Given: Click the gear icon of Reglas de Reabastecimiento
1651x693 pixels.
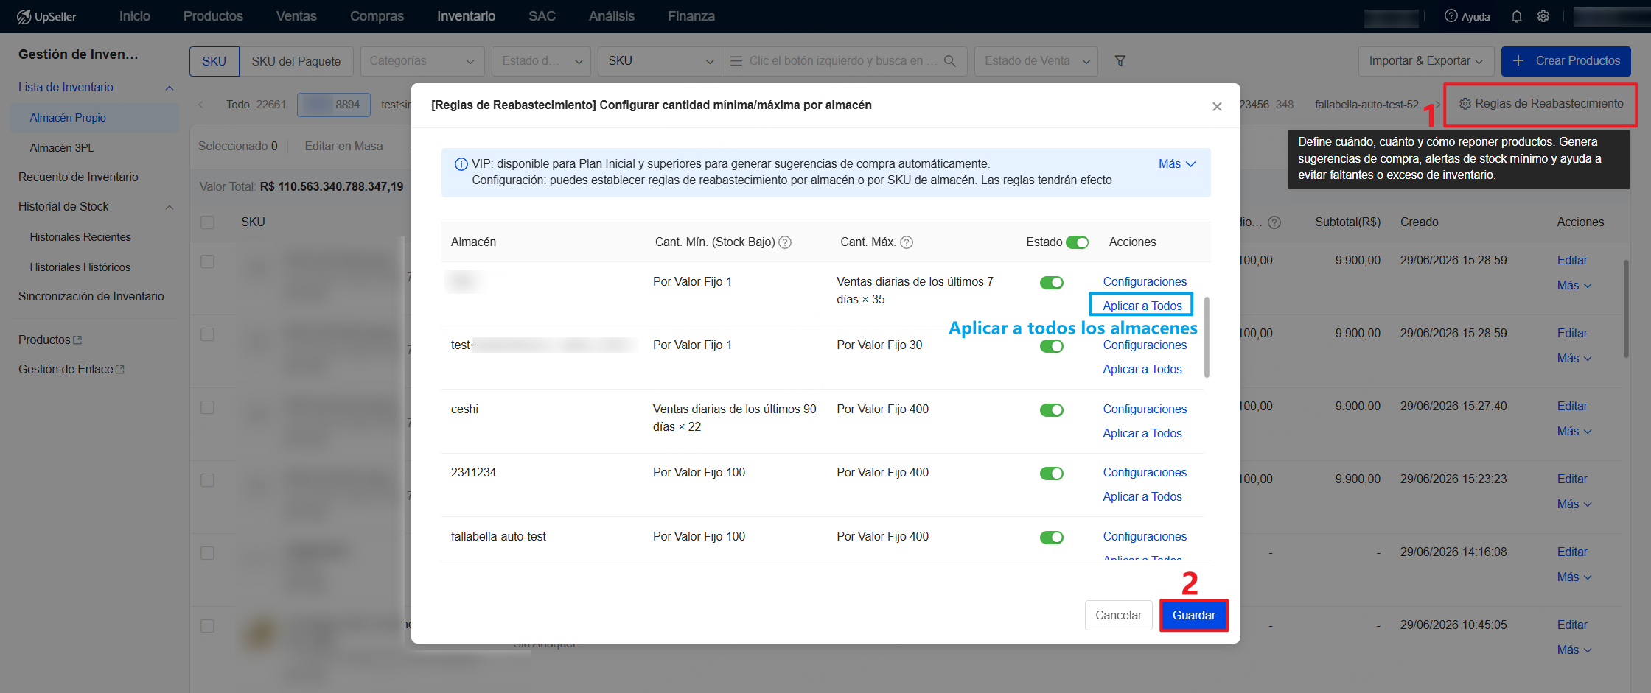Looking at the screenshot, I should (x=1465, y=104).
